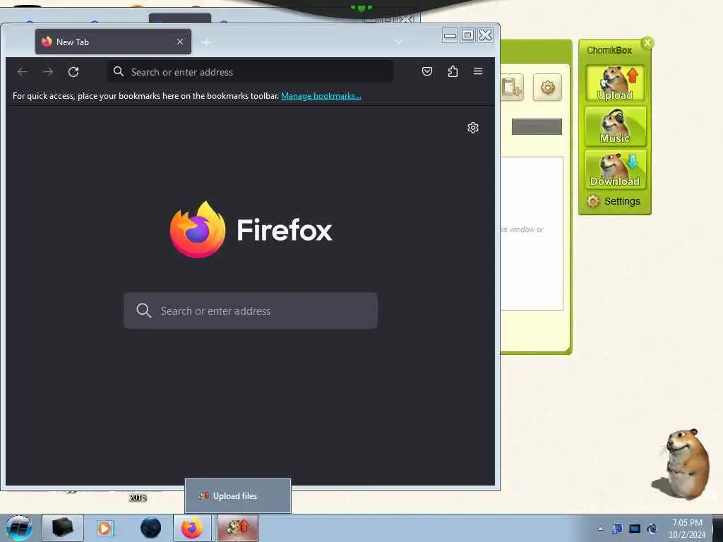Open new tab personalize gear icon

click(x=472, y=128)
